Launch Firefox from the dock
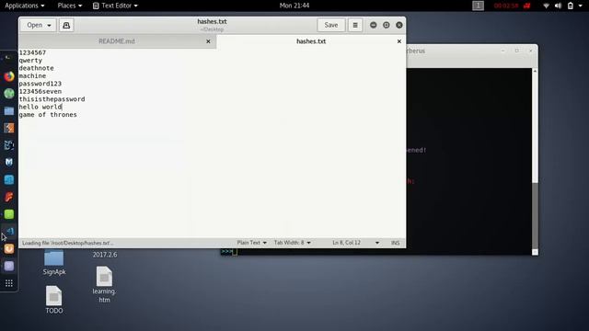Screen dimensions: 589x331 9,76
